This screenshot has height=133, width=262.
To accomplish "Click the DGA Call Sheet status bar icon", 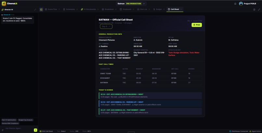I will [40, 131].
